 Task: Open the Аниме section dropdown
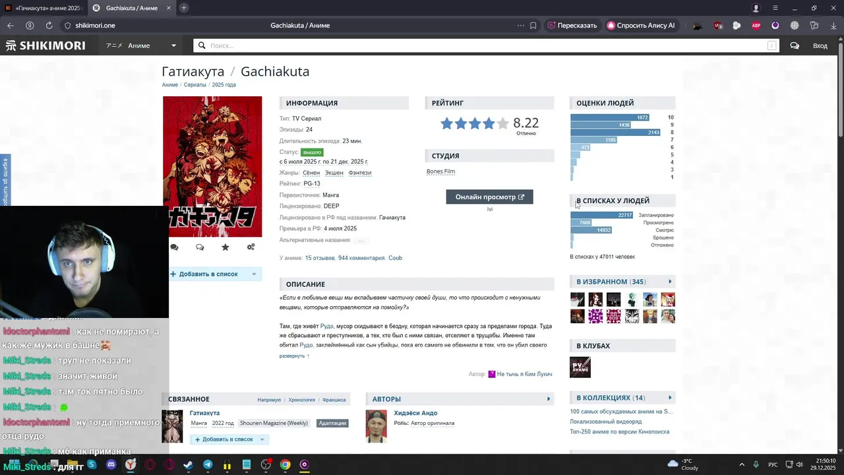coord(142,46)
